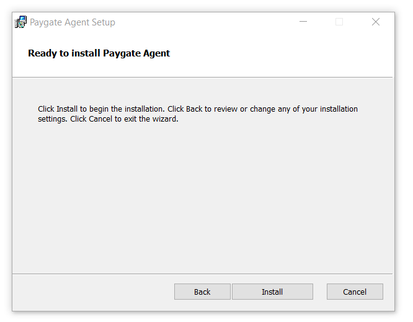Click the 'Ready to install Paygate Agent' heading
Screen dimensions: 413x322
99,53
